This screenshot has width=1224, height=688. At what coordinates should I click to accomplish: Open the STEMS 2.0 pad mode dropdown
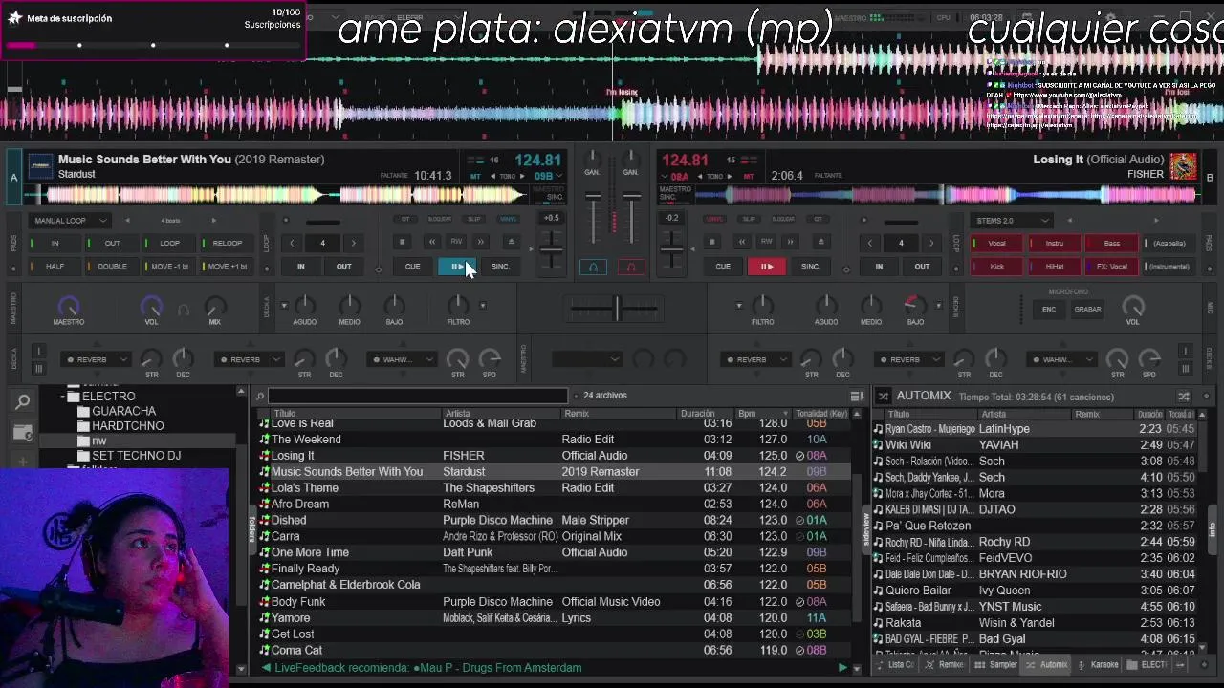[x=1012, y=221]
